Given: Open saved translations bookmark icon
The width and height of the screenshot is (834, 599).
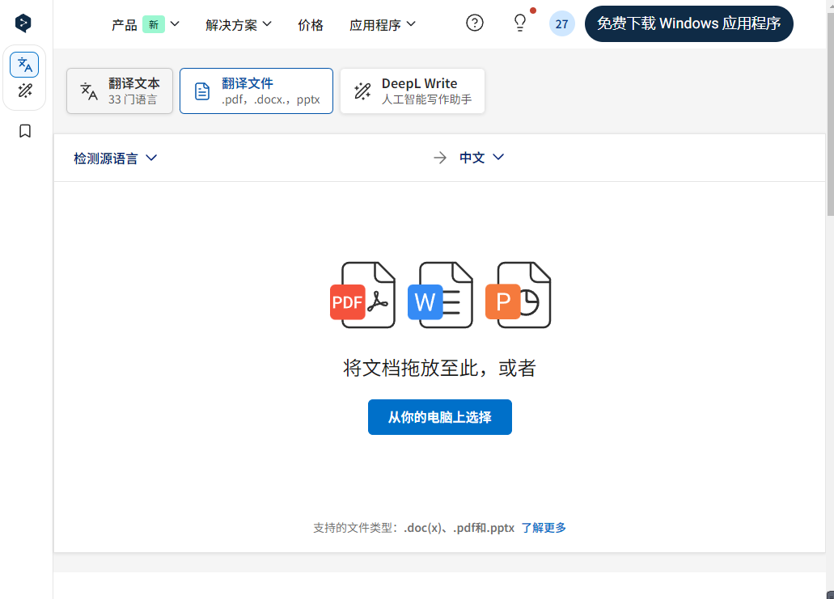Looking at the screenshot, I should (24, 131).
